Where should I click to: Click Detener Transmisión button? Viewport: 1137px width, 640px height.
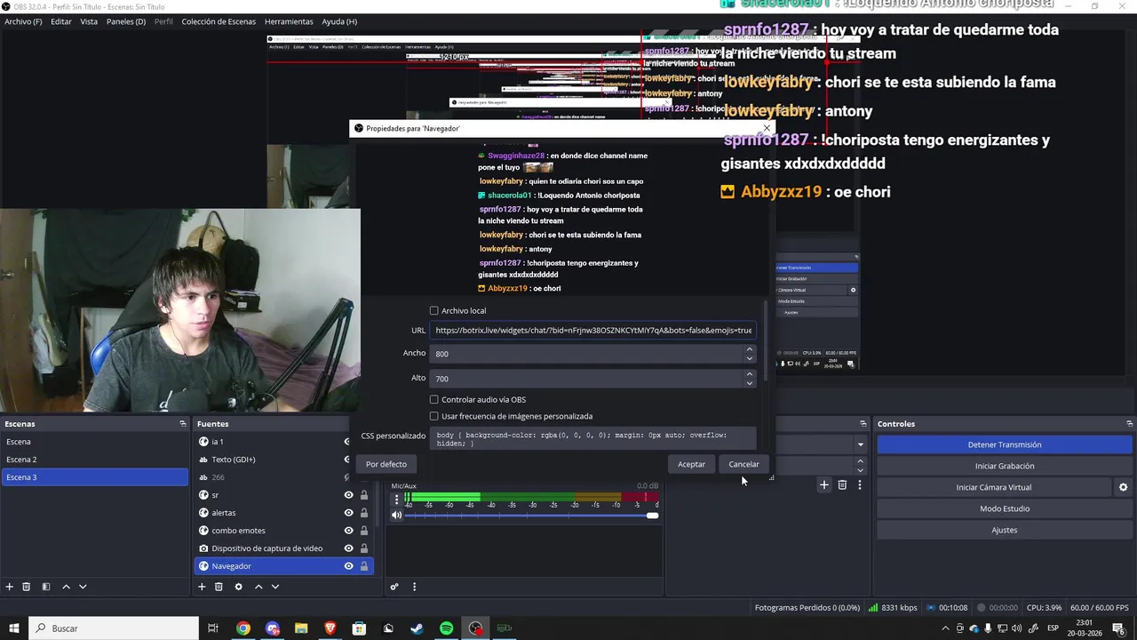coord(1005,444)
